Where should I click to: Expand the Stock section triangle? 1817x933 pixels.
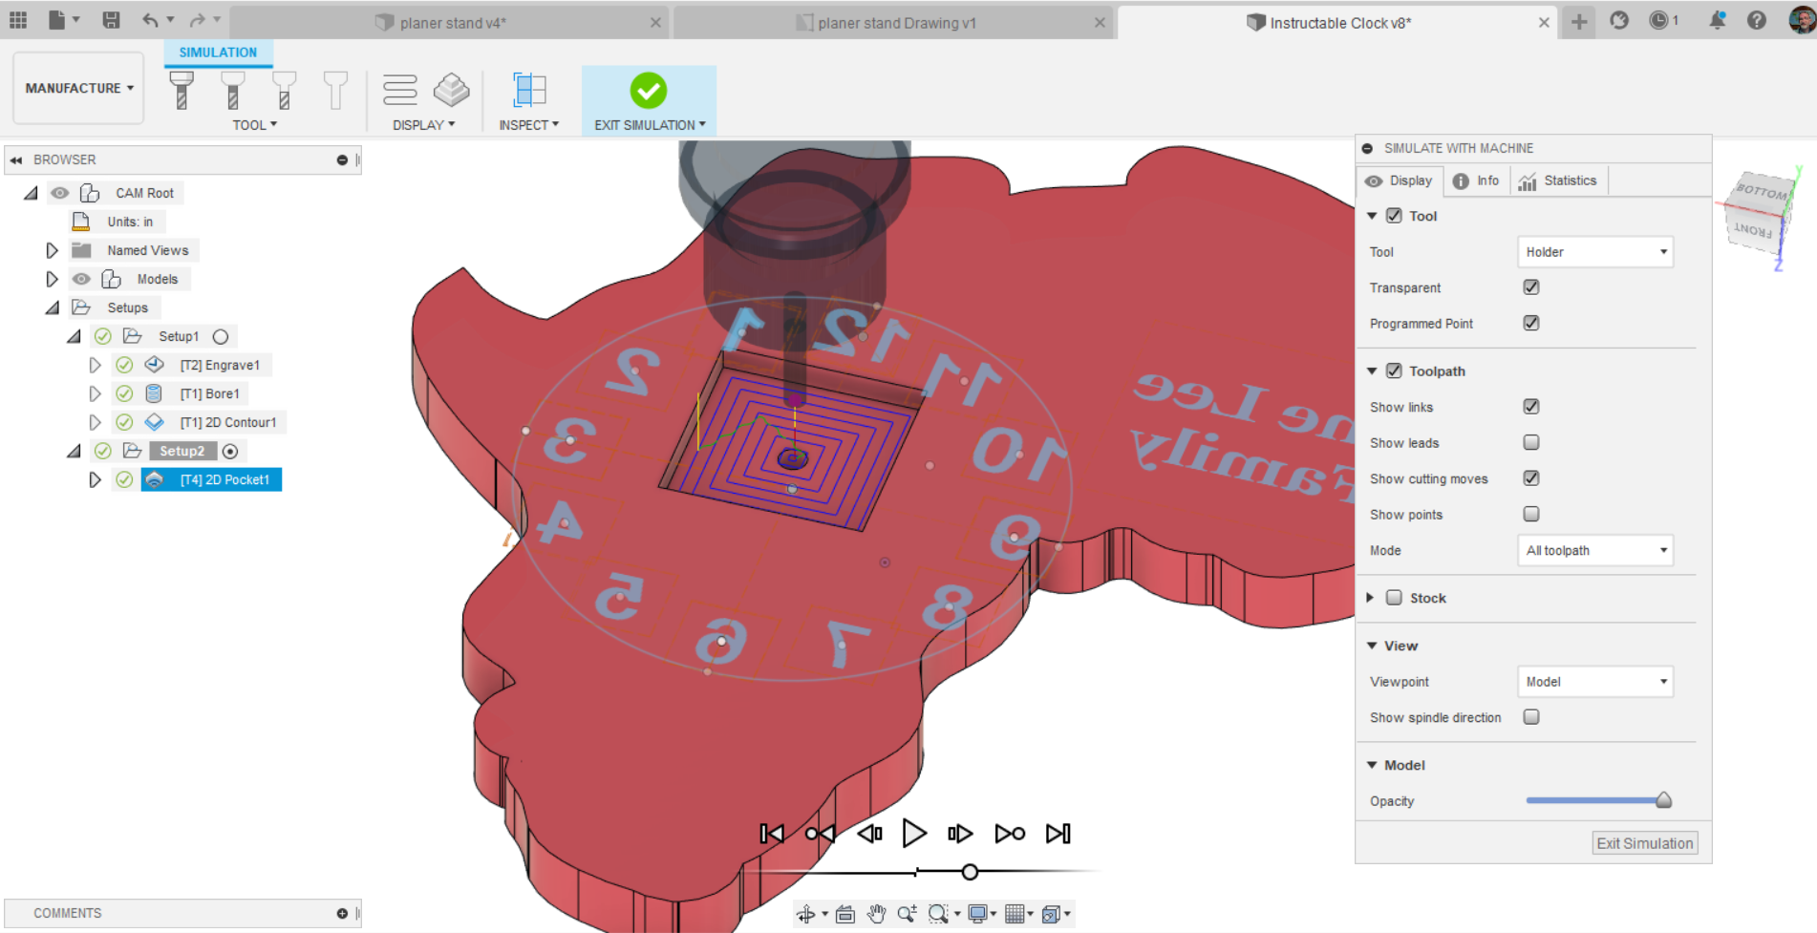[1371, 598]
